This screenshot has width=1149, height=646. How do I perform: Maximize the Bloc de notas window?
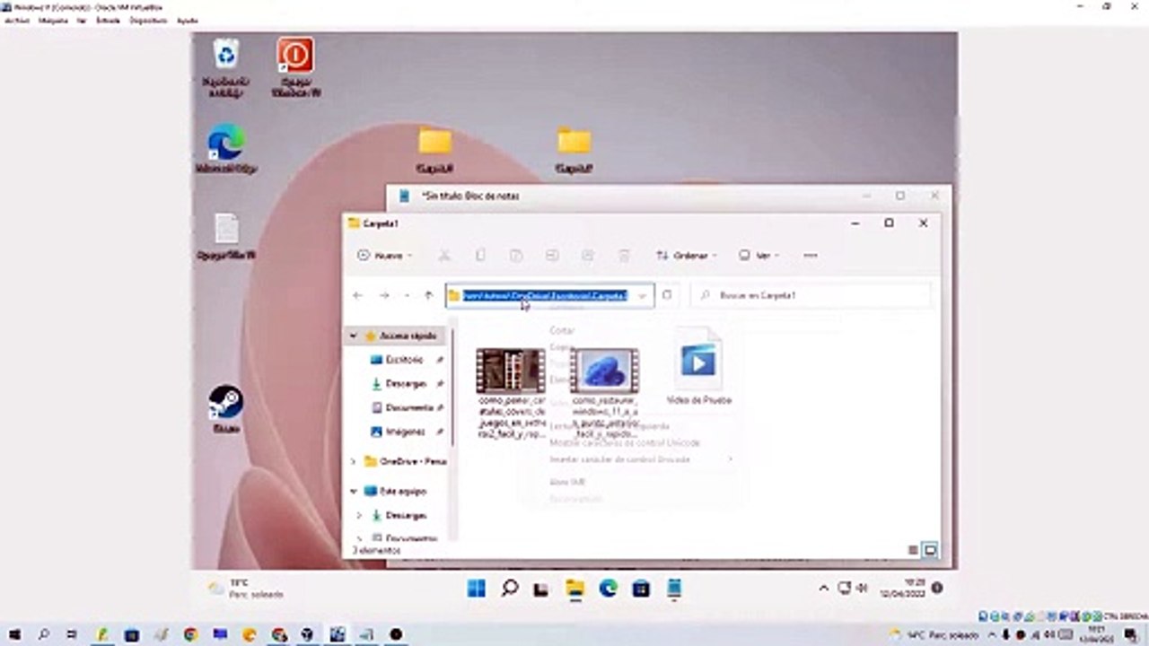[x=900, y=196]
